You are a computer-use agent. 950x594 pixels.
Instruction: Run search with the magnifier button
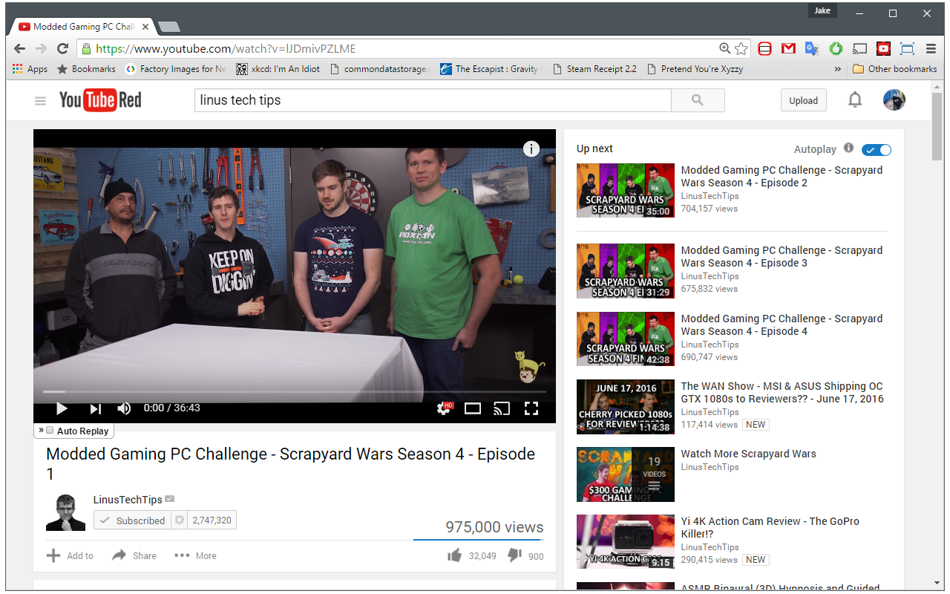pyautogui.click(x=698, y=100)
